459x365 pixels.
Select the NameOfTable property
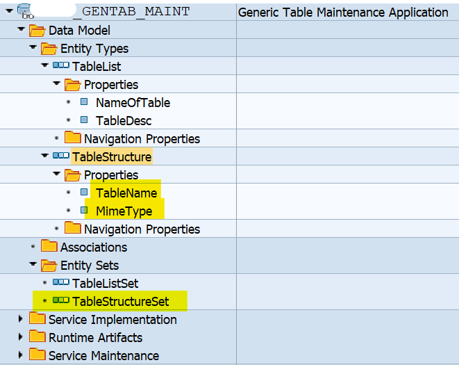(x=133, y=103)
